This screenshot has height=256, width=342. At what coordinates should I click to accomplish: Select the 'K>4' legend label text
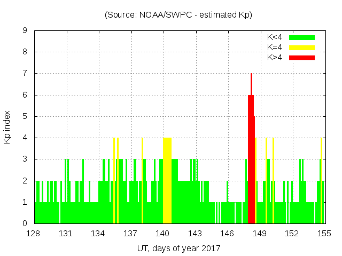tap(275, 58)
